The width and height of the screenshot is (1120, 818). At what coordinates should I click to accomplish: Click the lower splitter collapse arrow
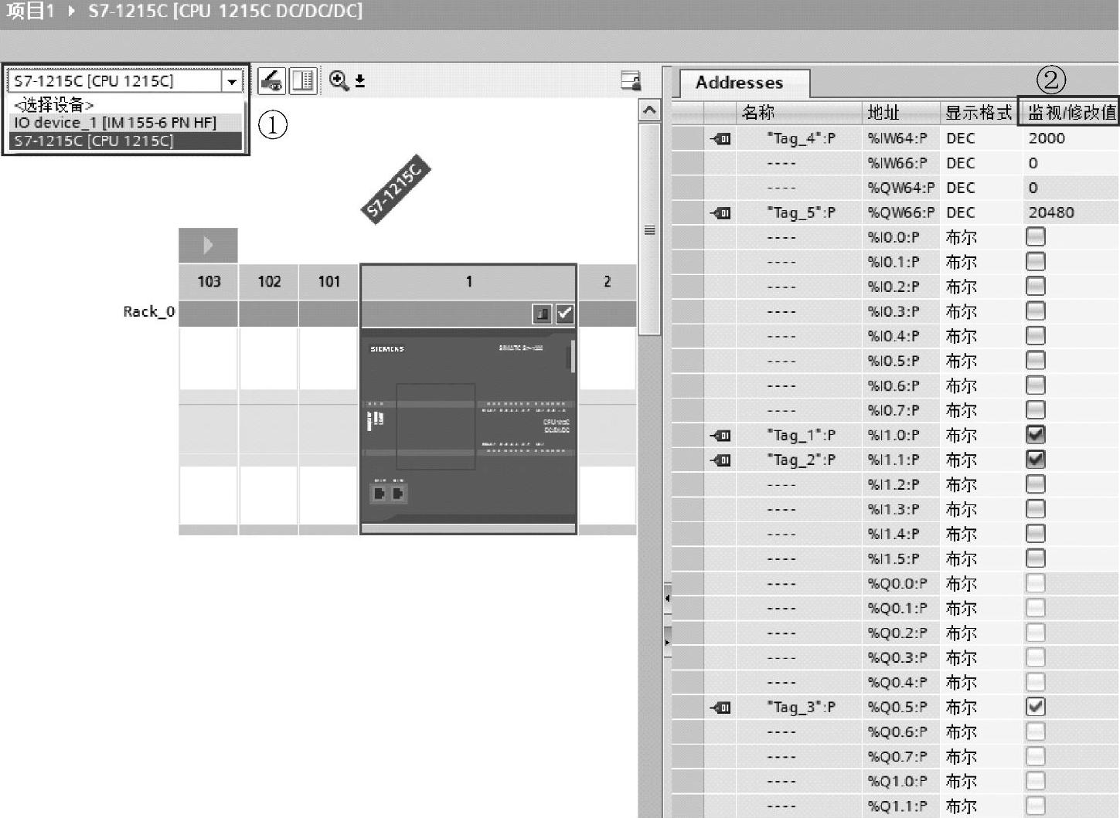[x=667, y=642]
